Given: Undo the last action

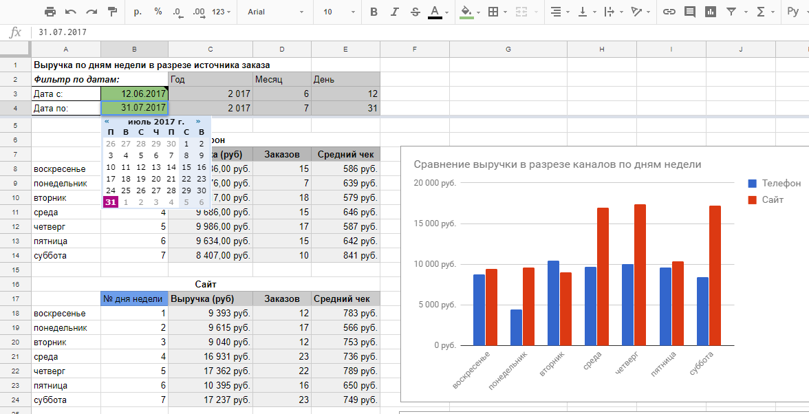Looking at the screenshot, I should coord(71,12).
